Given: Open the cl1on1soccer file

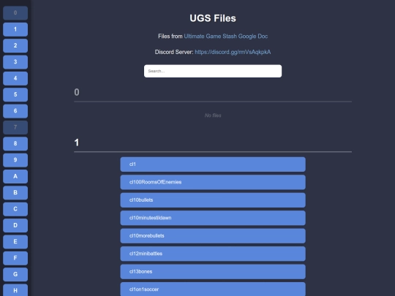Looking at the screenshot, I should (213, 289).
